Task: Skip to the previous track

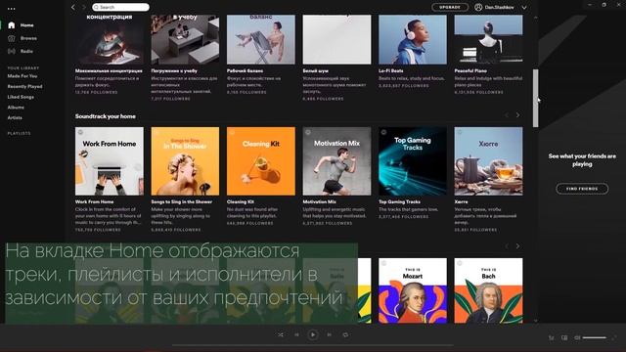Action: (x=296, y=334)
